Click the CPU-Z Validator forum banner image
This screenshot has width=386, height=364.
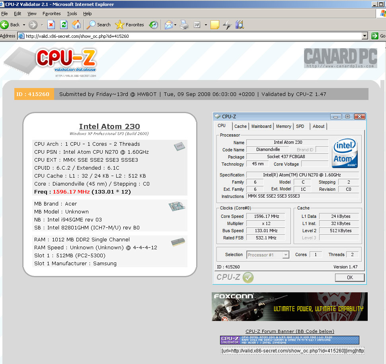pyautogui.click(x=290, y=340)
